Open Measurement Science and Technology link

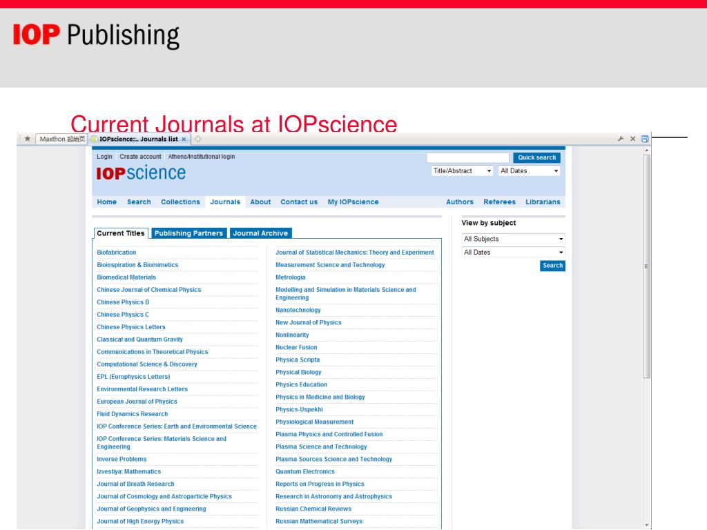pyautogui.click(x=330, y=265)
